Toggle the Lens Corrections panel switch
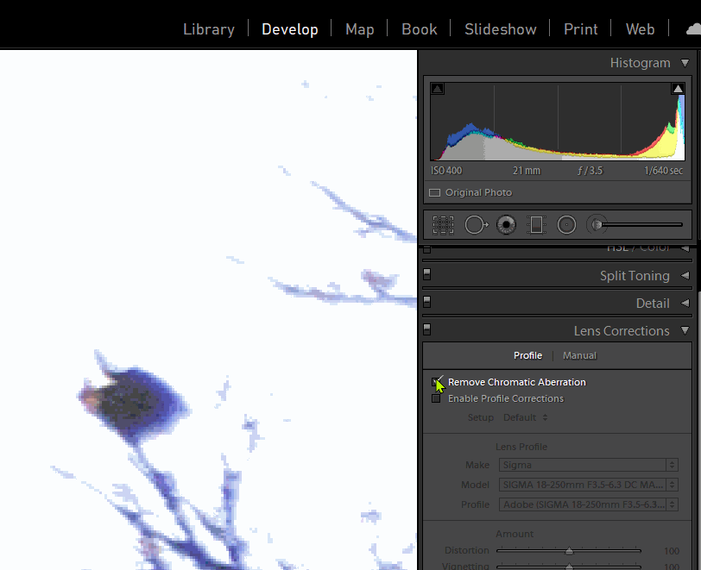701x570 pixels. (426, 329)
